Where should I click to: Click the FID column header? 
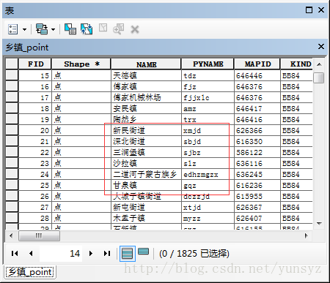click(35, 64)
